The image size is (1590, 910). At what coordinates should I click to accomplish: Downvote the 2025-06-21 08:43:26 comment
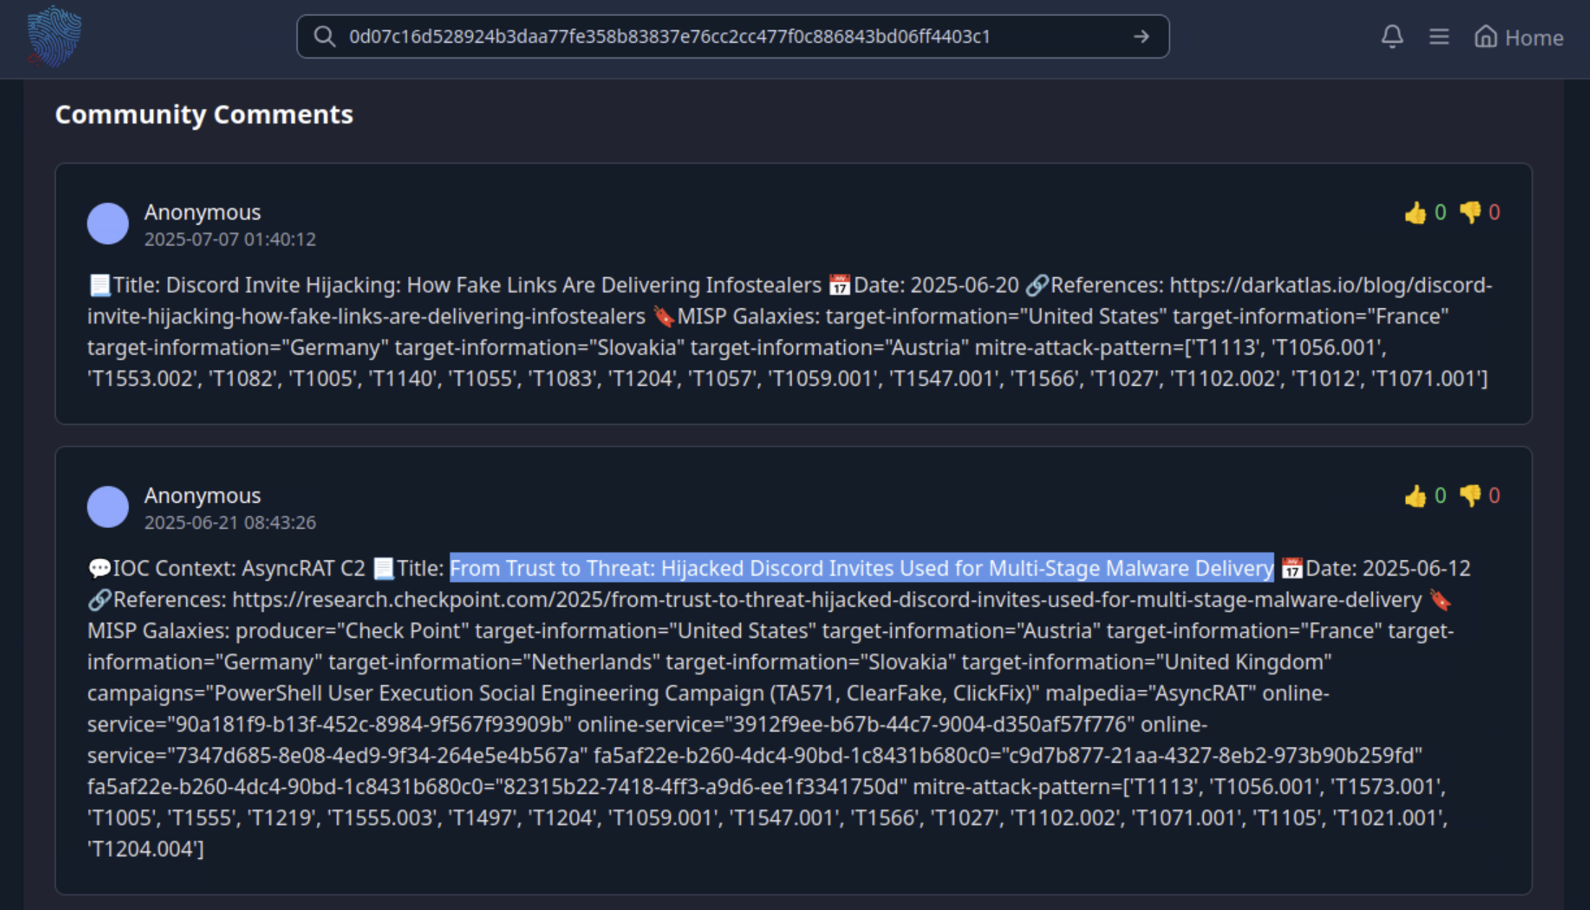1470,495
